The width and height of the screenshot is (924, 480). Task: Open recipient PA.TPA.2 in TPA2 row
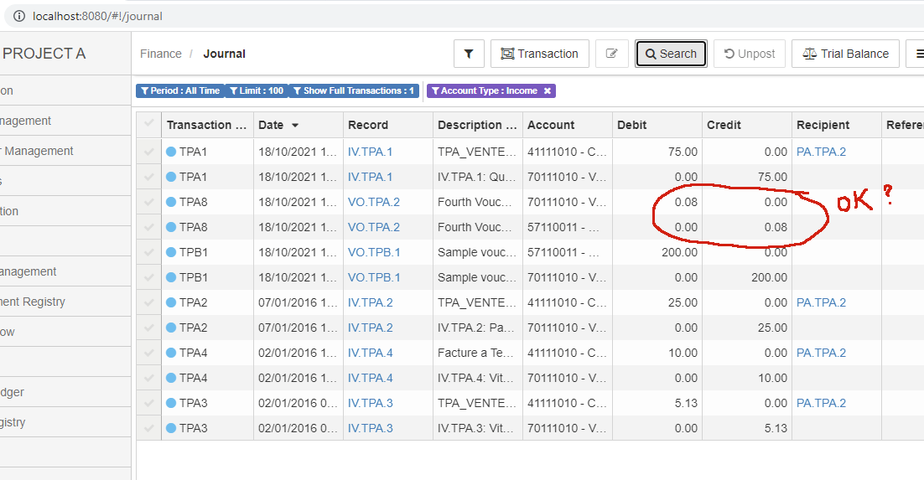click(x=822, y=302)
